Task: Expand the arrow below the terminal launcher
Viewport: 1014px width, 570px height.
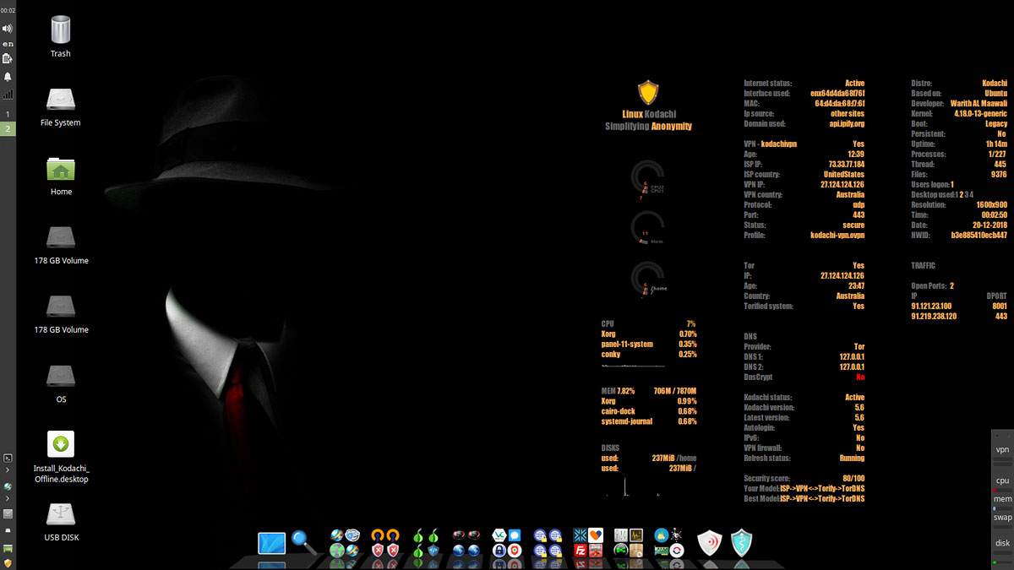Action: (8, 470)
